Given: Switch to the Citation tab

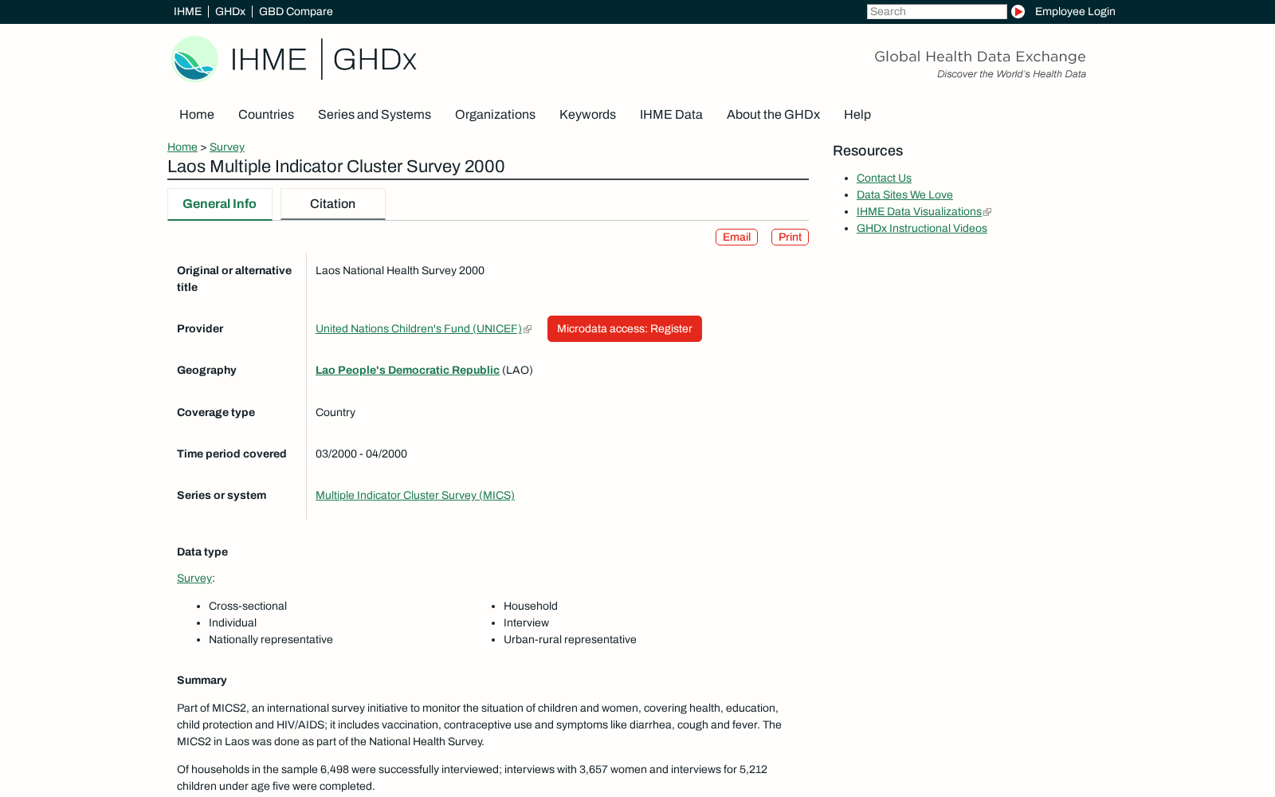Looking at the screenshot, I should tap(333, 204).
